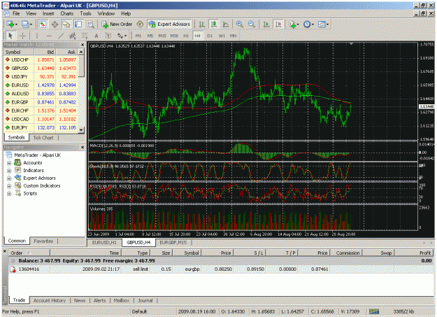Close the Market Watch panel
Screen dimensions: 437x317
[83, 45]
